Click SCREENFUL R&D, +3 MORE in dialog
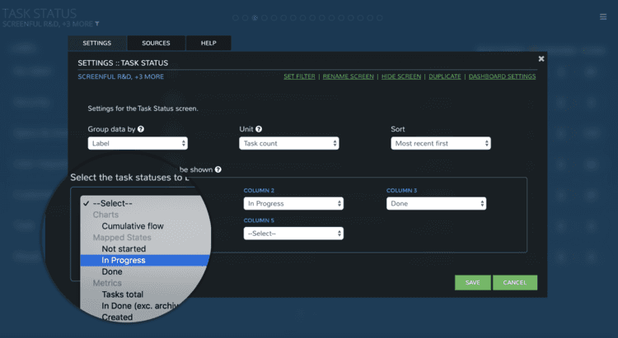 (120, 76)
